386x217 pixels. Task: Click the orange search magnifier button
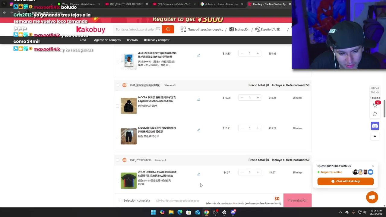pos(168,29)
